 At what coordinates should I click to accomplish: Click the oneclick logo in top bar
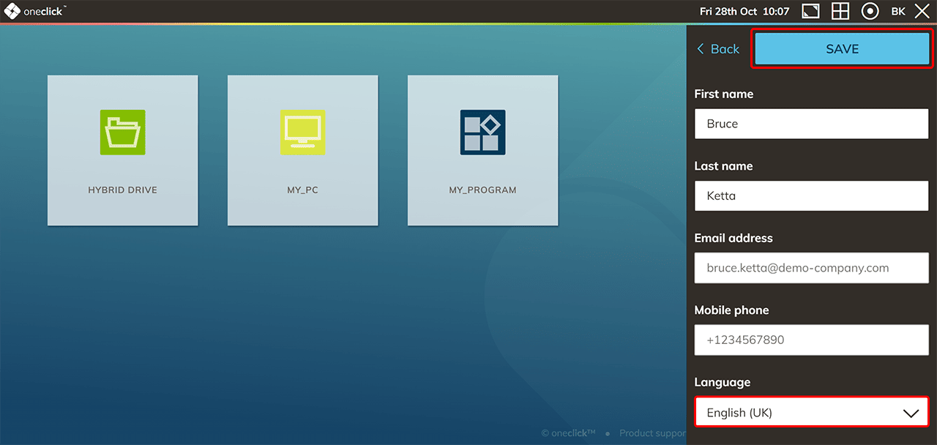coord(34,11)
